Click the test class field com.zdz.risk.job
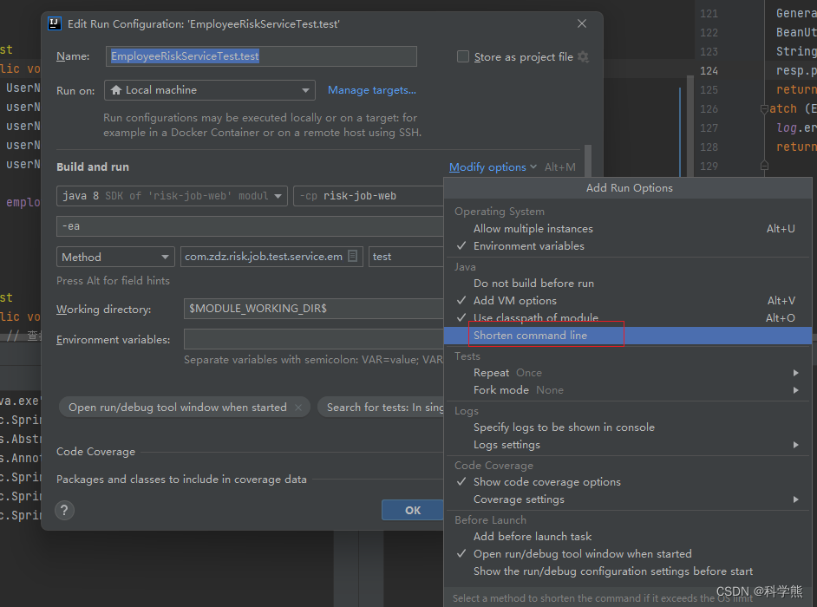 [x=271, y=257]
